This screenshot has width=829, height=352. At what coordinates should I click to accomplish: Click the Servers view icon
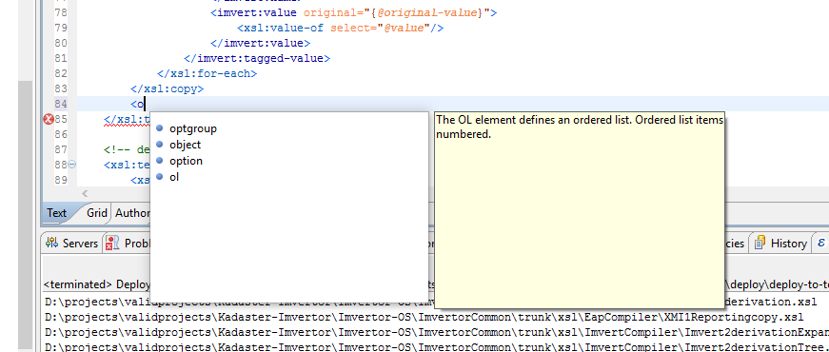[x=51, y=244]
